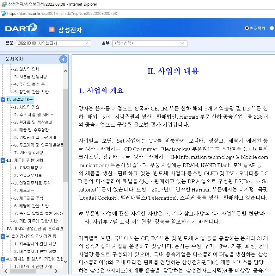This screenshot has height=276, width=275.
Task: Click the tree horizontal scrollbar thumb
Action: (x=23, y=271)
